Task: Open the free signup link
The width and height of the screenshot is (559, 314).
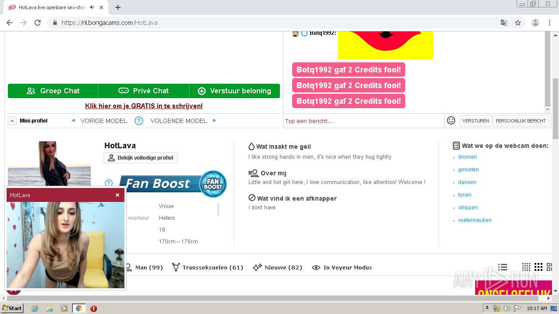Action: click(144, 106)
